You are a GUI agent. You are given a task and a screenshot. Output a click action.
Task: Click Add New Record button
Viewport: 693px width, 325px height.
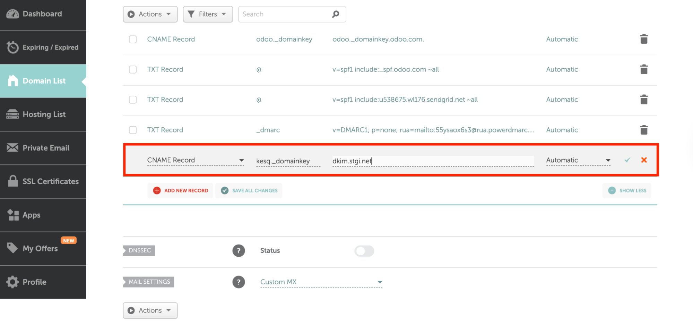(181, 190)
